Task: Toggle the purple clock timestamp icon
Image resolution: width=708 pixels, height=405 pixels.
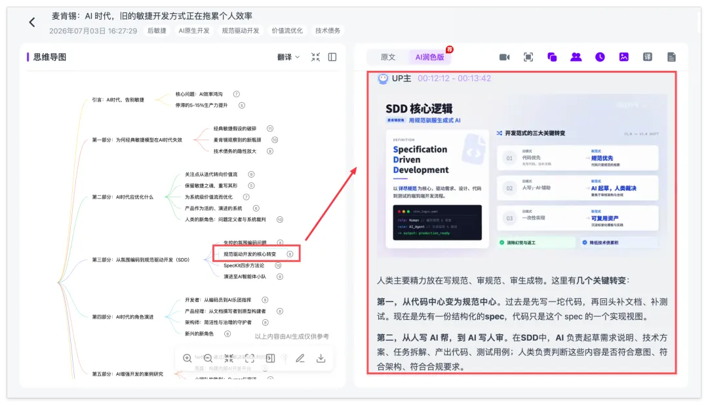Action: 600,57
